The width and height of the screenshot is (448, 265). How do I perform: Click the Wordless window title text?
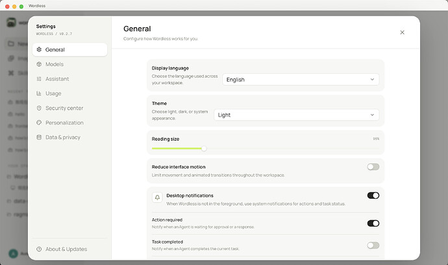tap(37, 6)
